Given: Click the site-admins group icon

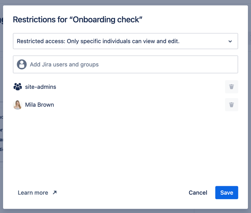Looking at the screenshot, I should 18,87.
